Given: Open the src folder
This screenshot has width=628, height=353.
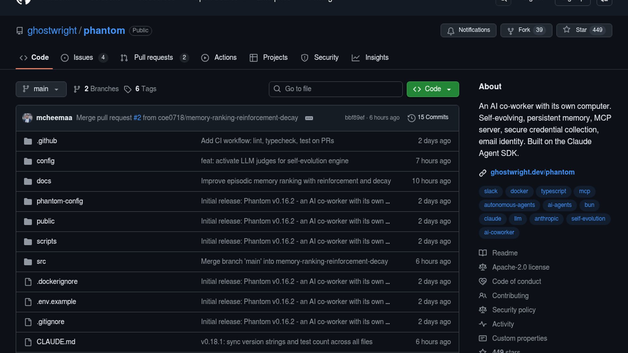Looking at the screenshot, I should [x=41, y=261].
